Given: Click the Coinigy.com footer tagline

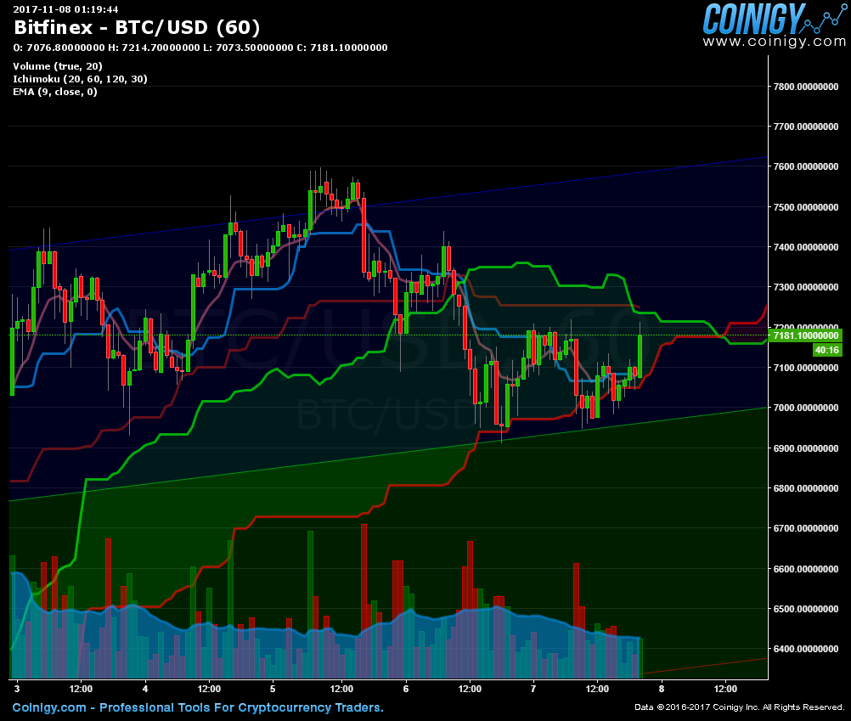Looking at the screenshot, I should tap(198, 707).
